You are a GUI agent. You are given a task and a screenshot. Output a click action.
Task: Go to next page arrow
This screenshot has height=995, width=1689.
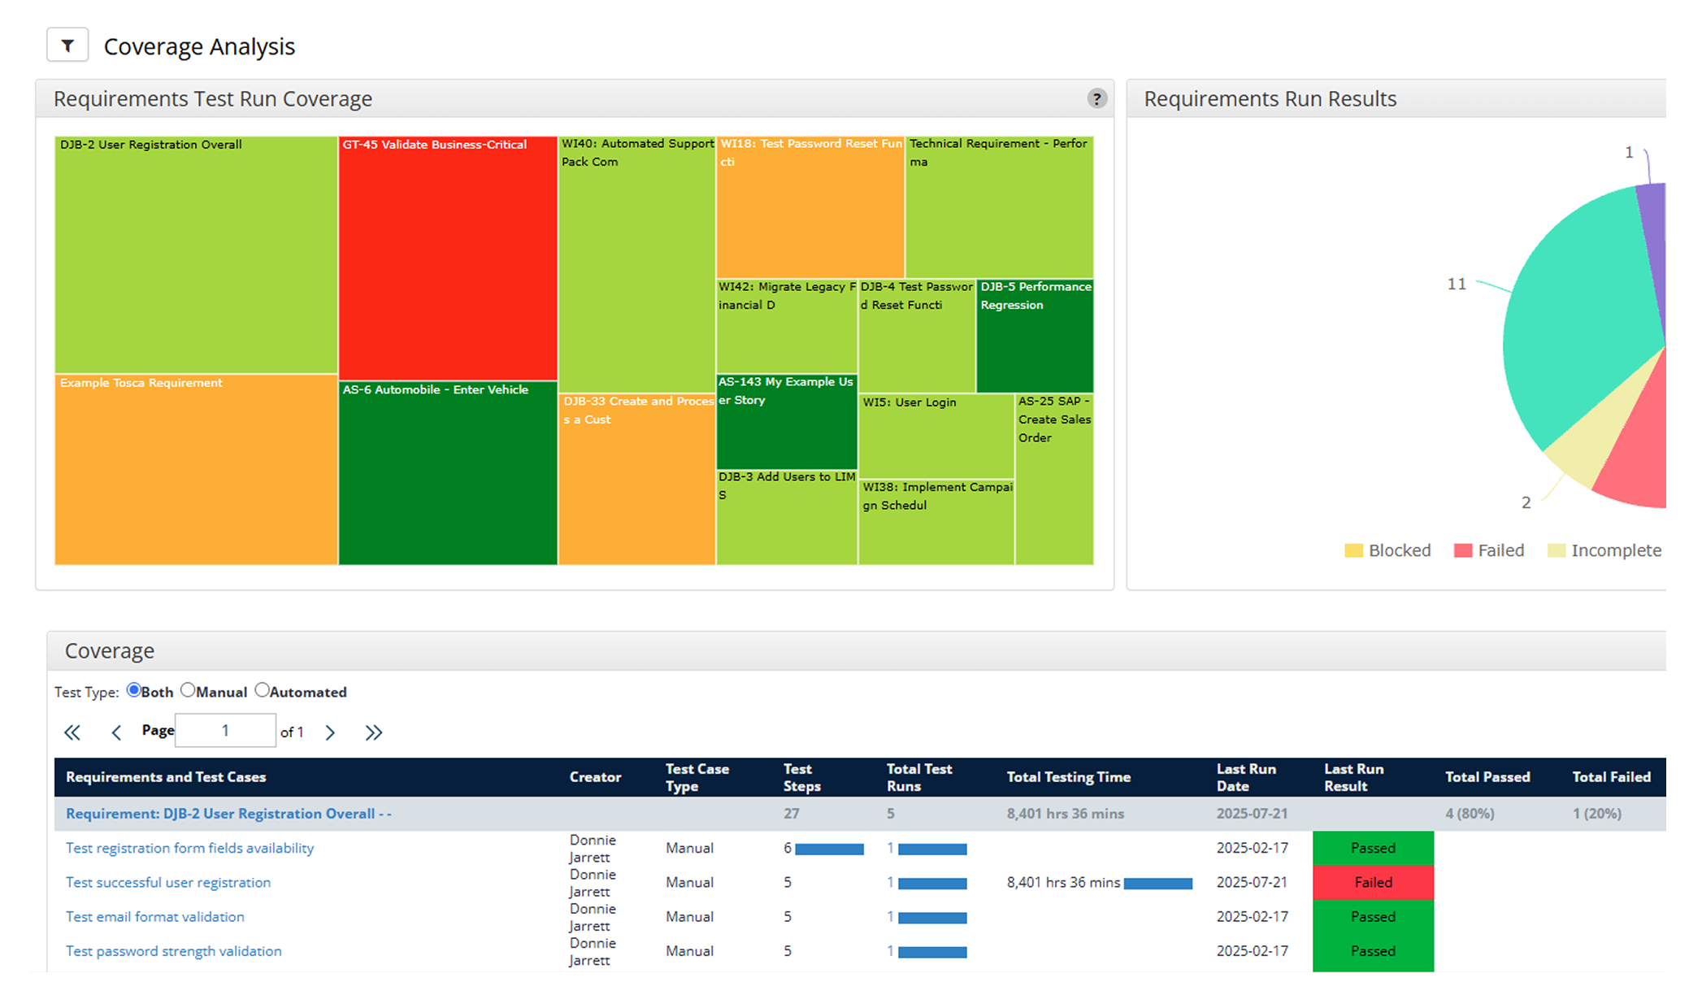coord(330,732)
